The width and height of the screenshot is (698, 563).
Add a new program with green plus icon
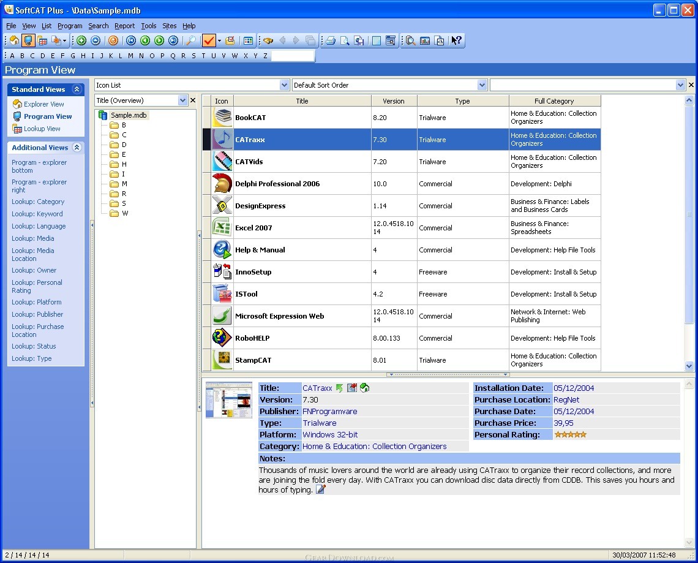click(81, 40)
